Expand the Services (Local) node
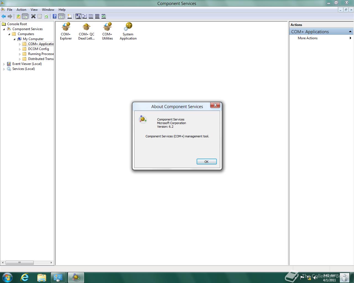The width and height of the screenshot is (354, 283). (4, 69)
